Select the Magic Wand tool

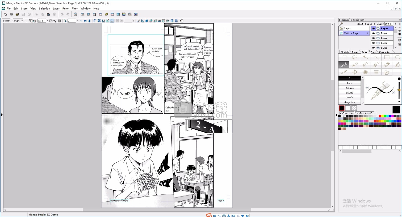[365, 57]
